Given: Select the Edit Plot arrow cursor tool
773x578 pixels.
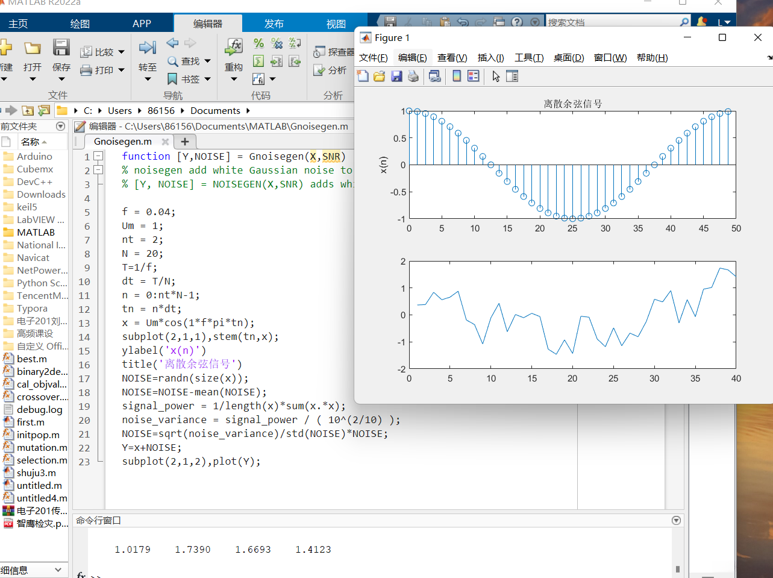Looking at the screenshot, I should click(496, 77).
